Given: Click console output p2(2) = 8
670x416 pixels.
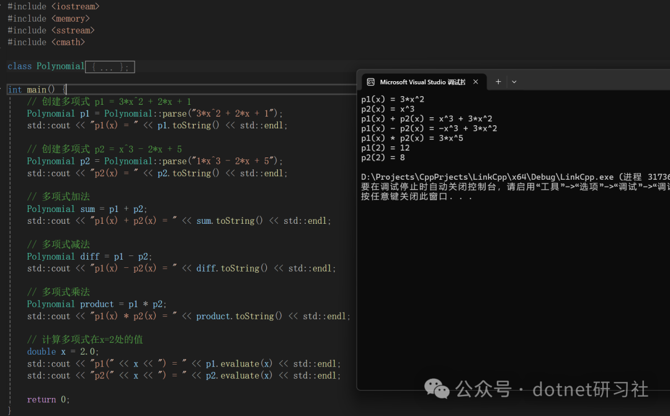Looking at the screenshot, I should tap(383, 157).
